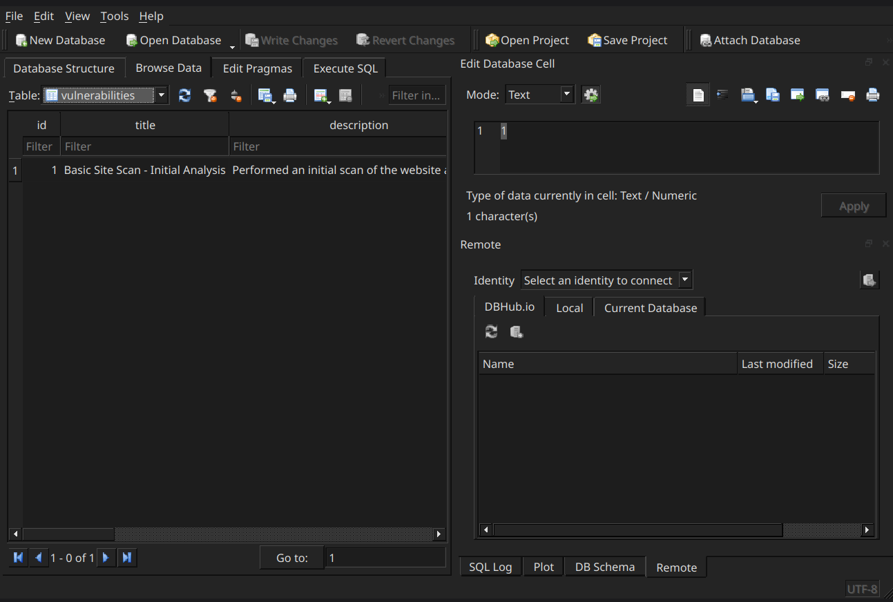
Task: Click the Open Database toolbar button
Action: (x=173, y=40)
